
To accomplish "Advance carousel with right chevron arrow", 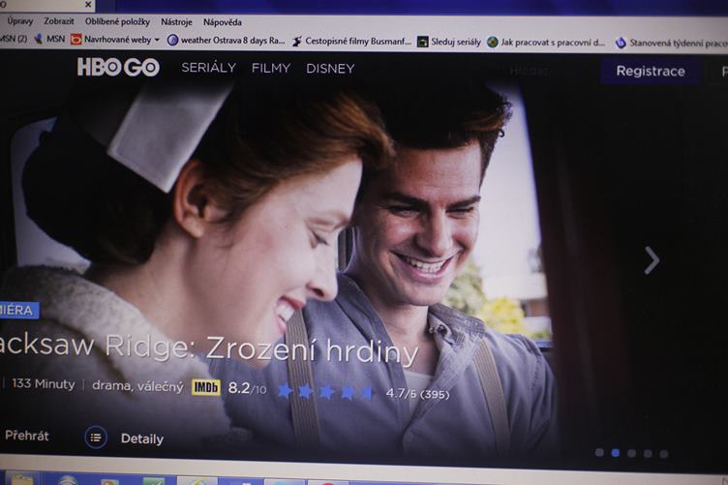I will pos(652,259).
